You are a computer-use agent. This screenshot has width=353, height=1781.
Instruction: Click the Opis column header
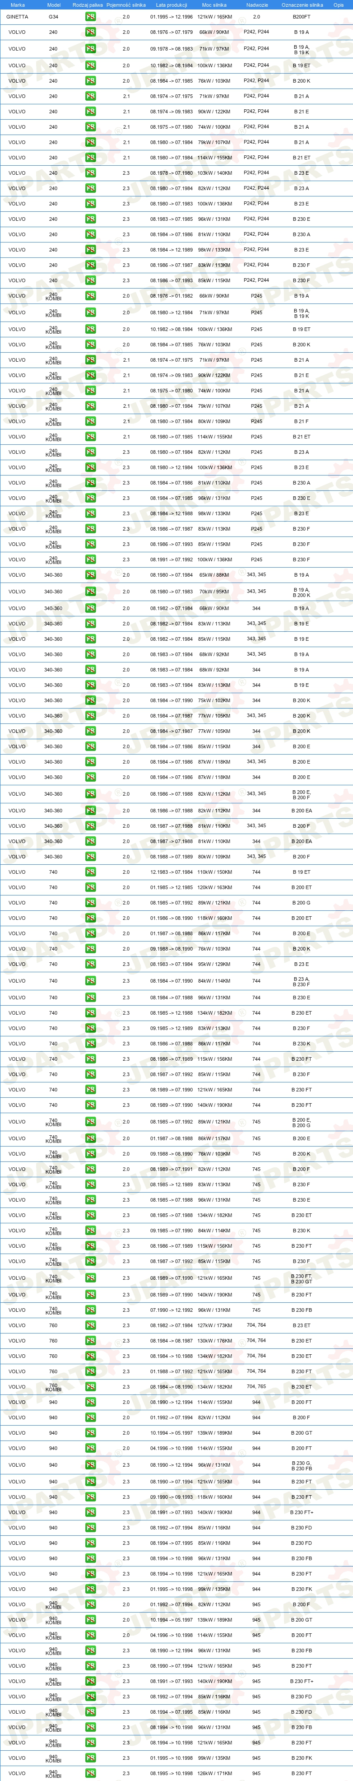(x=339, y=5)
